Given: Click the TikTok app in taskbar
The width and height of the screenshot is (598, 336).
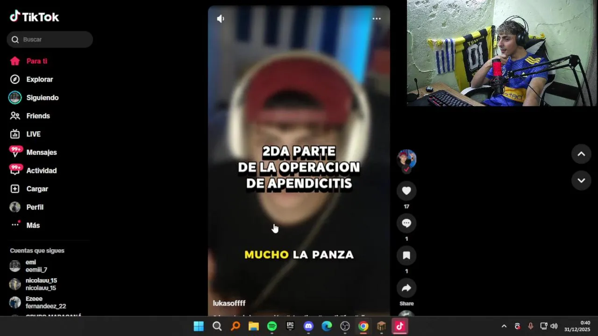Looking at the screenshot, I should tap(399, 326).
